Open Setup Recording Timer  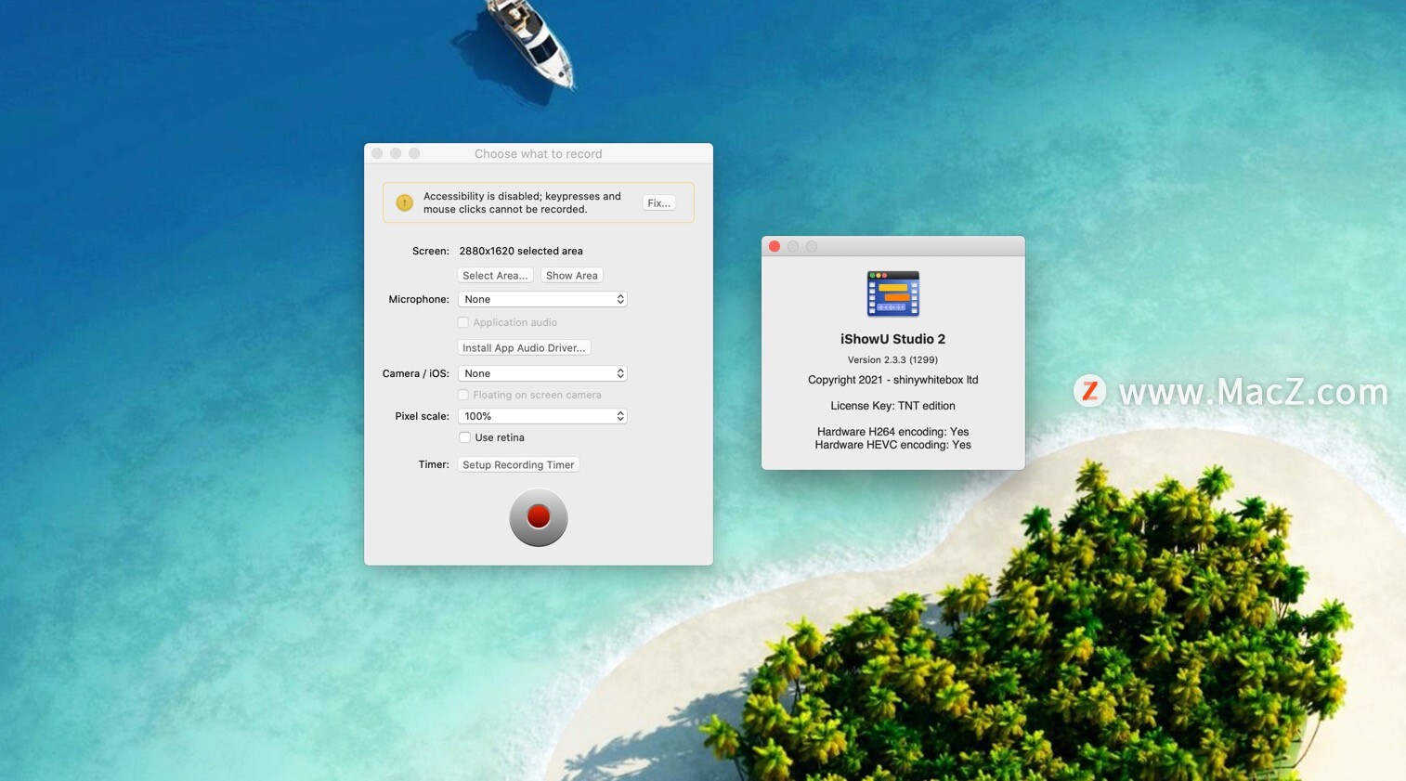pos(518,464)
